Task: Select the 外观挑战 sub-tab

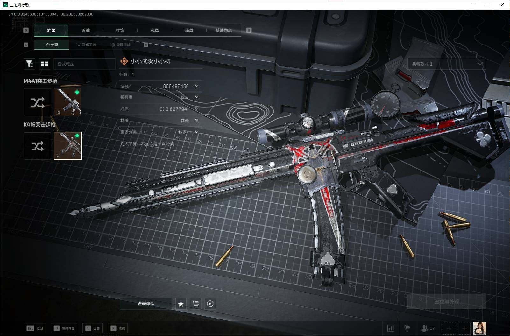Action: click(121, 45)
